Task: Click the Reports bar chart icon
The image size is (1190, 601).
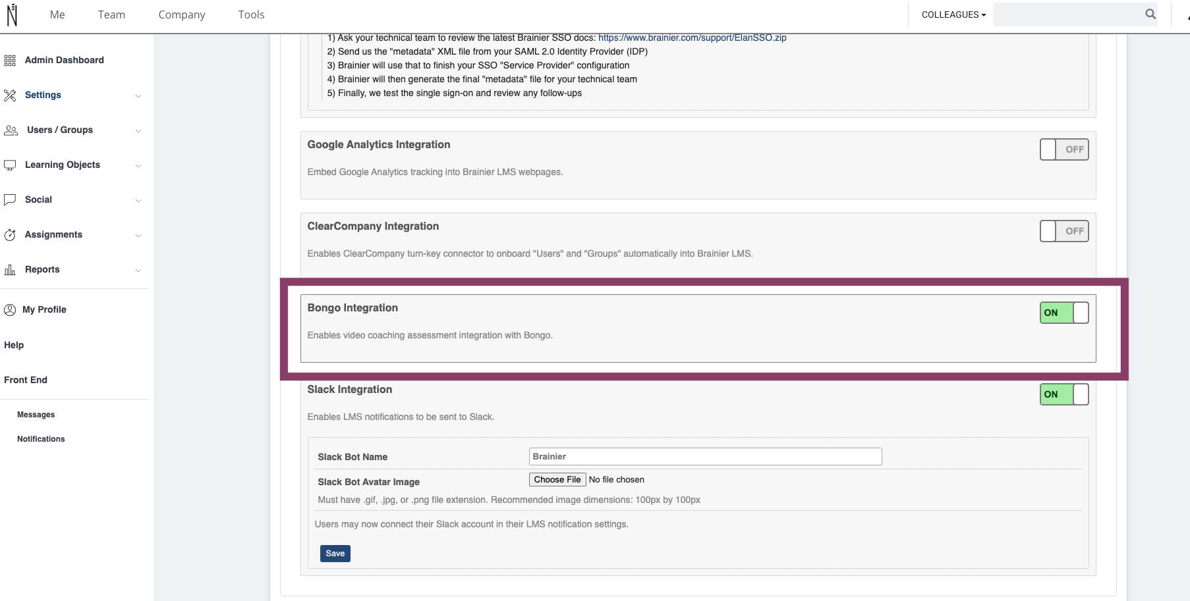Action: pos(10,270)
